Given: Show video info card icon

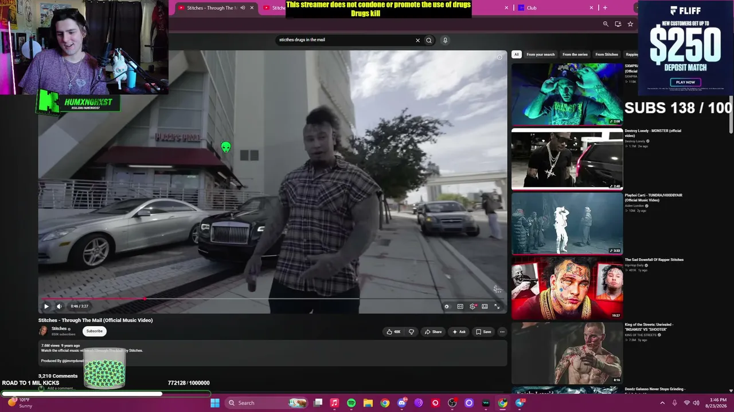Looking at the screenshot, I should click(x=499, y=57).
